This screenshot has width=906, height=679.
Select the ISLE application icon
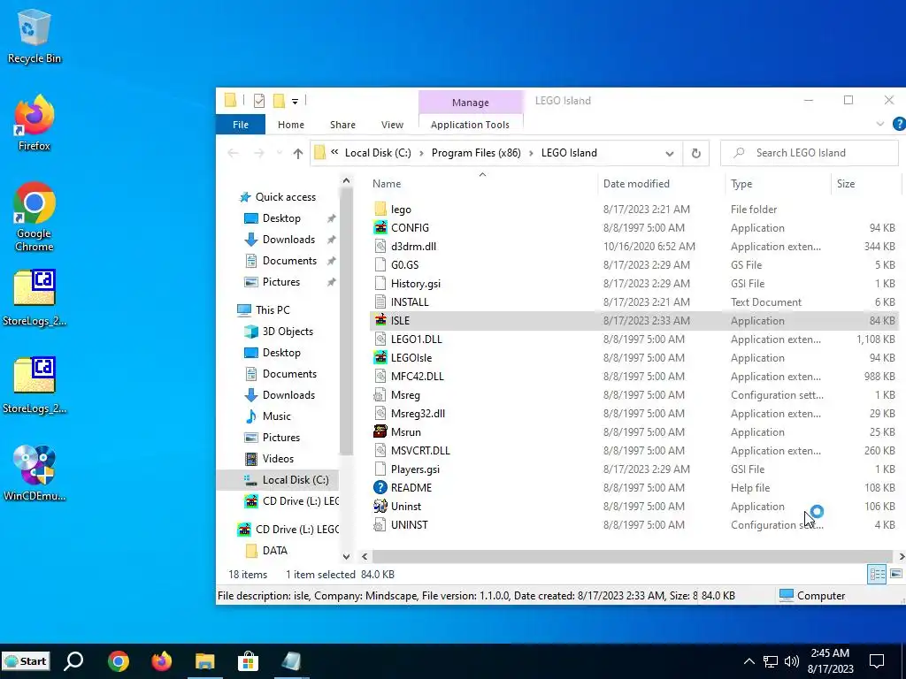[380, 320]
